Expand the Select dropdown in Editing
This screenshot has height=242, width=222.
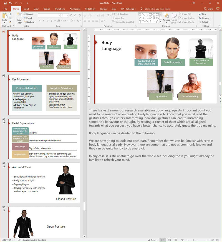(204, 22)
